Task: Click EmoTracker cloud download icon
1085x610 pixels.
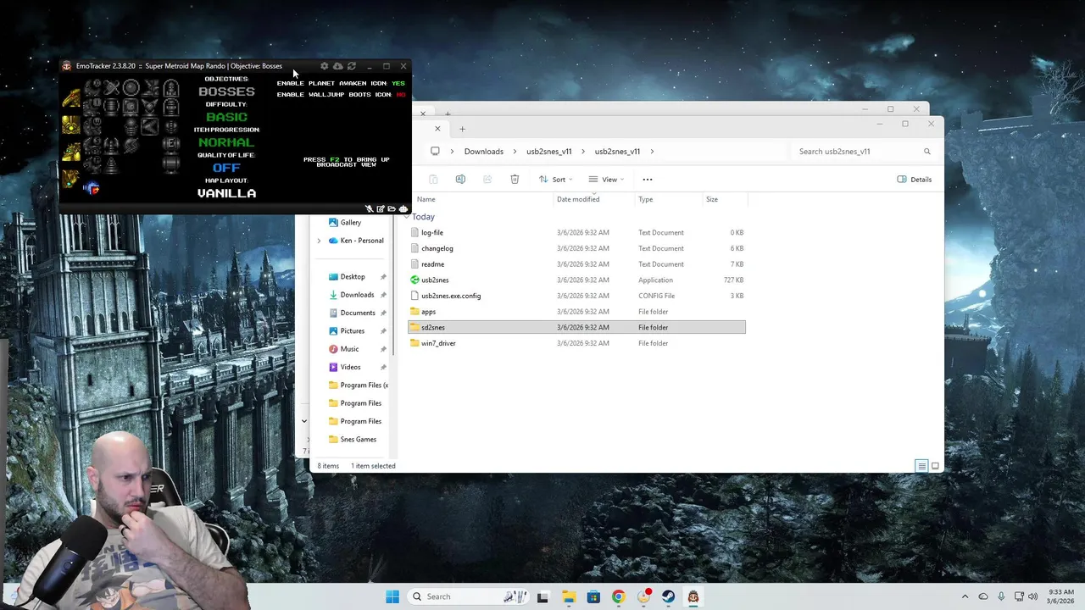Action: point(337,66)
